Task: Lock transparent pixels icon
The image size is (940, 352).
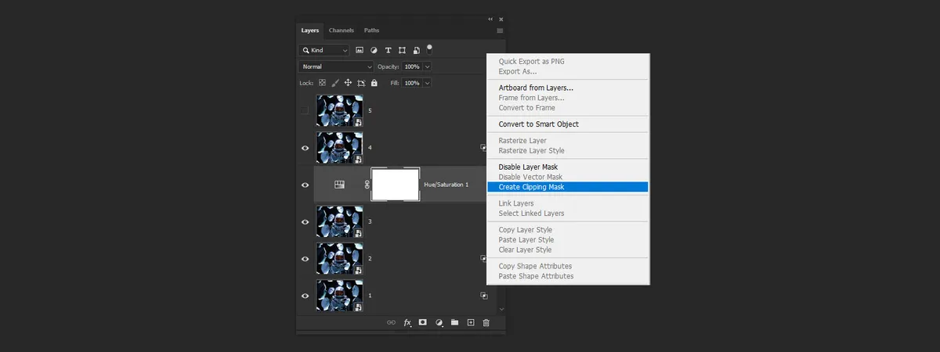Action: (x=322, y=83)
